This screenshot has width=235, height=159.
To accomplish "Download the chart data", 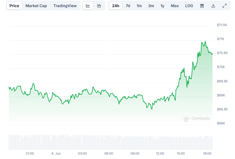I will coord(213,6).
